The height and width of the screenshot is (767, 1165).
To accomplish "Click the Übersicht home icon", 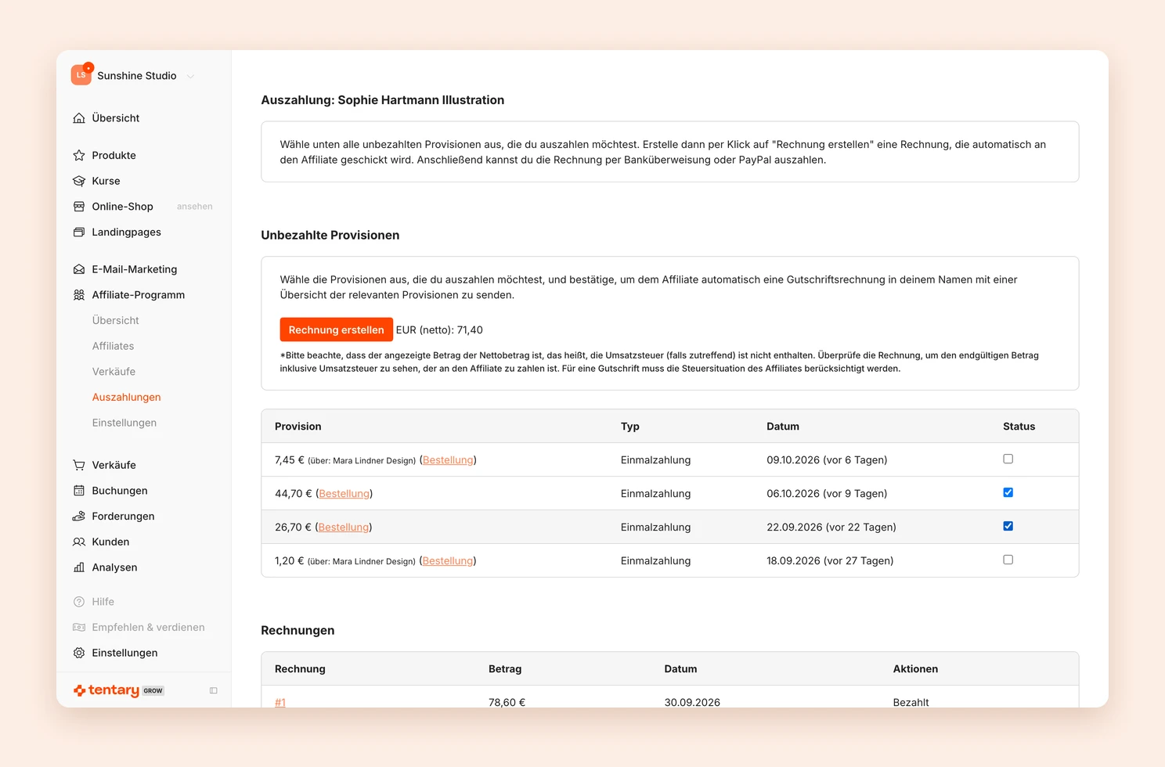I will tap(79, 118).
